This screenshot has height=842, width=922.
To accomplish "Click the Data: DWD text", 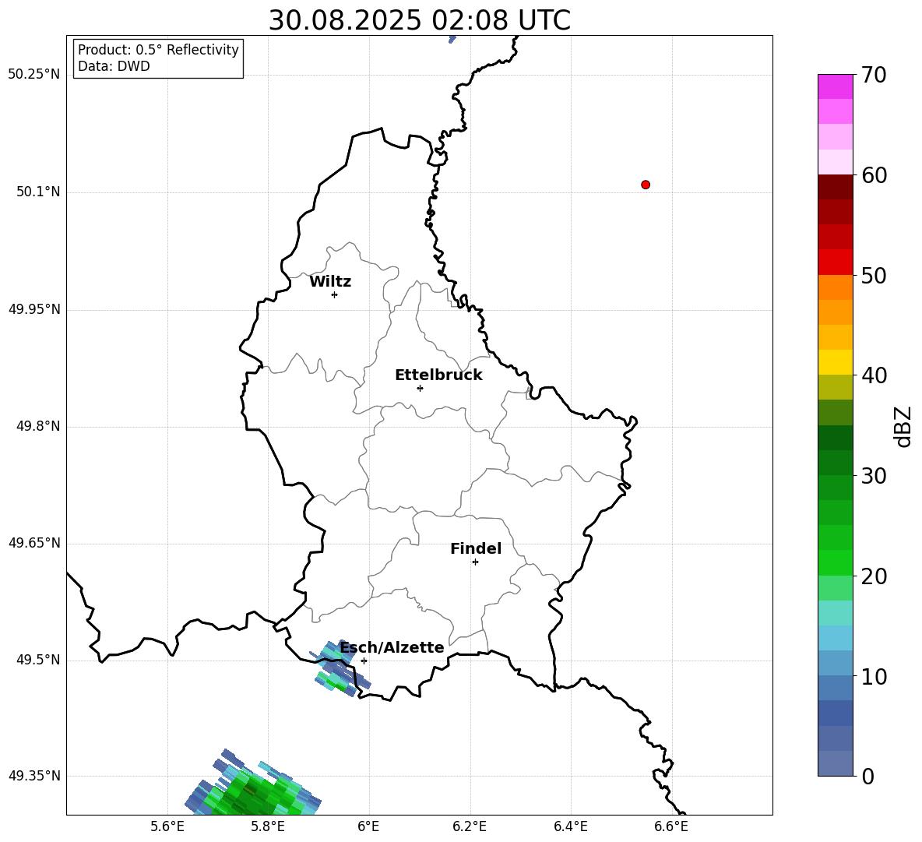I will pos(114,66).
